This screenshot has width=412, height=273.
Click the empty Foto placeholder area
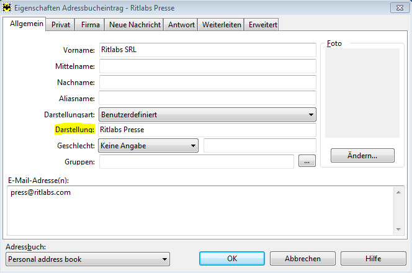[x=362, y=93]
